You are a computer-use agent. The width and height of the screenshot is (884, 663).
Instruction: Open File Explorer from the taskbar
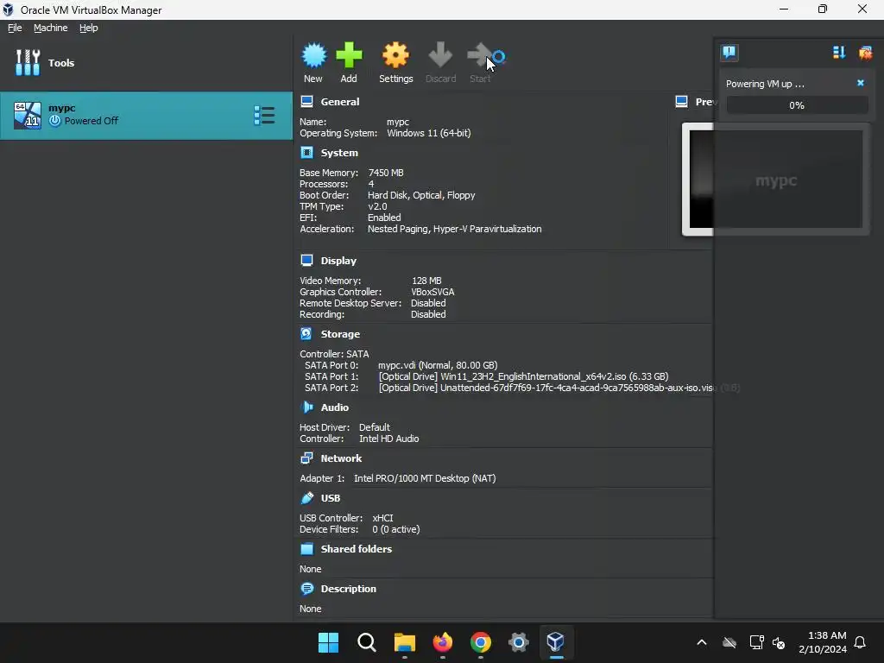(405, 642)
